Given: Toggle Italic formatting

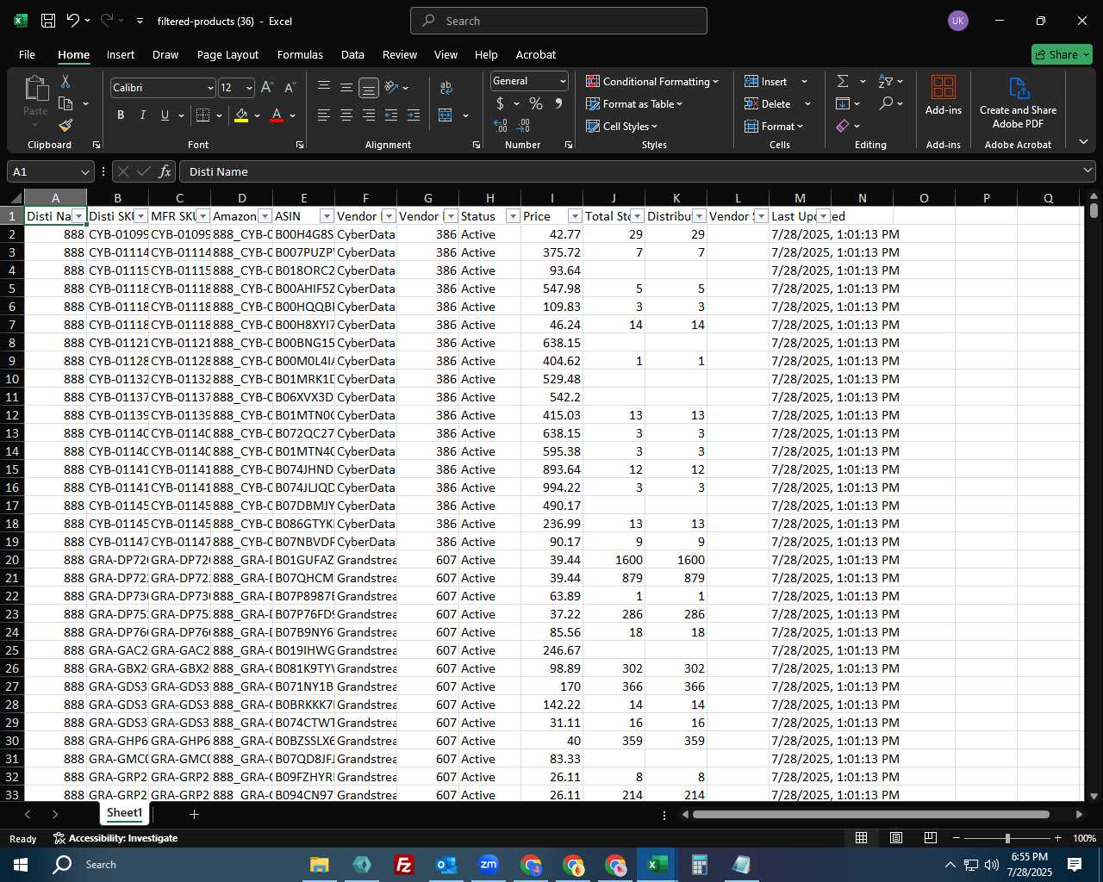Looking at the screenshot, I should pyautogui.click(x=143, y=115).
